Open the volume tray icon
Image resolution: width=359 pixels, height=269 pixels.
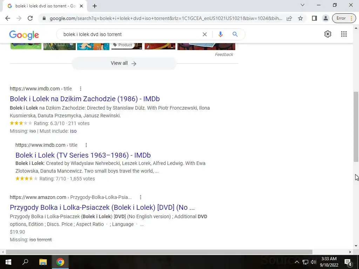coord(313,262)
